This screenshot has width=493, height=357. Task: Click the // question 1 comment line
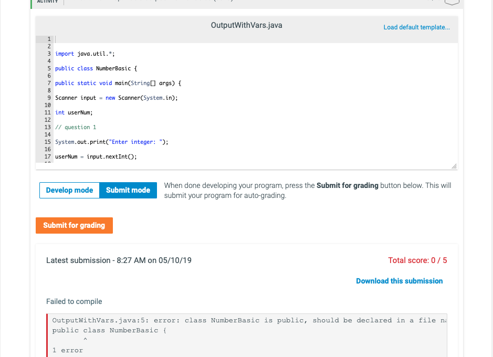click(x=76, y=127)
